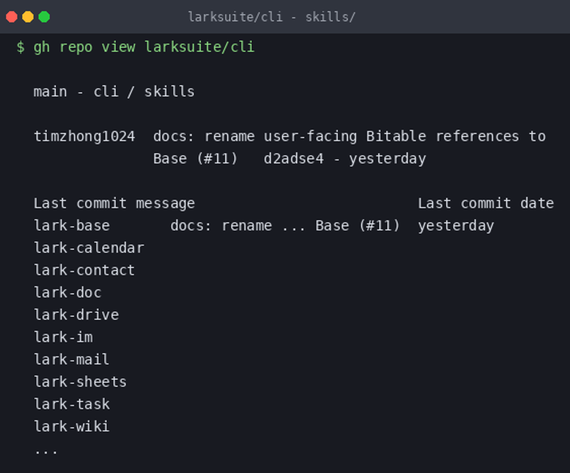Viewport: 570px width, 473px height.
Task: Open the lark-task directory
Action: click(x=72, y=404)
